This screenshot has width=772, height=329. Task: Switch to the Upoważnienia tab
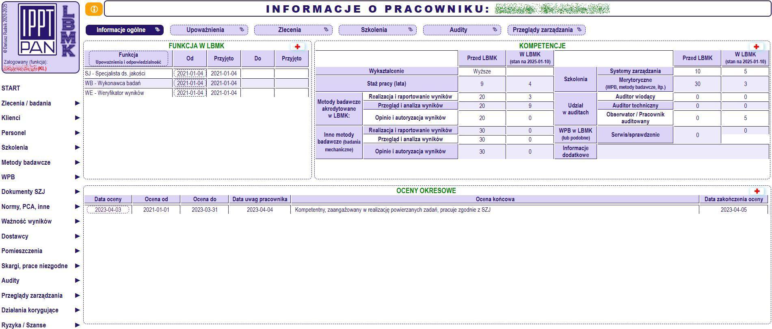(209, 30)
